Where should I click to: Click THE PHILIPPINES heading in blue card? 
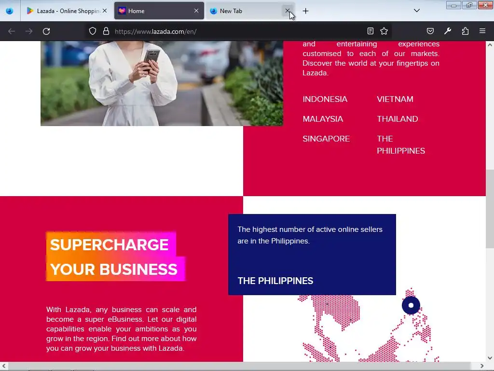[x=275, y=281]
